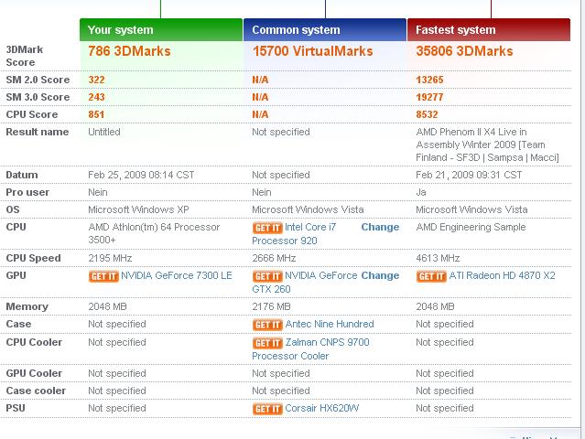Viewport: 585px width, 439px height.
Task: Open the Corsair HX620W PSU link
Action: click(x=322, y=408)
